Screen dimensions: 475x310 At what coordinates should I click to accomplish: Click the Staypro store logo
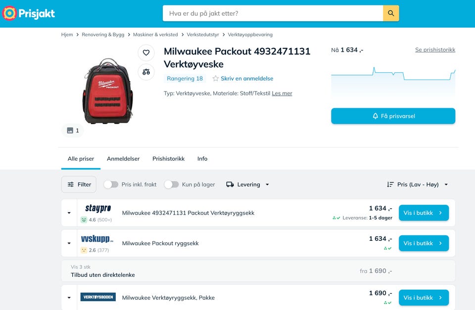click(98, 208)
